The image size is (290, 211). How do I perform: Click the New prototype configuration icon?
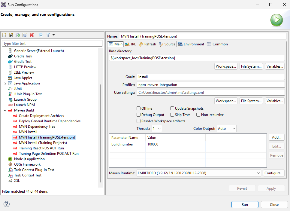(11, 35)
